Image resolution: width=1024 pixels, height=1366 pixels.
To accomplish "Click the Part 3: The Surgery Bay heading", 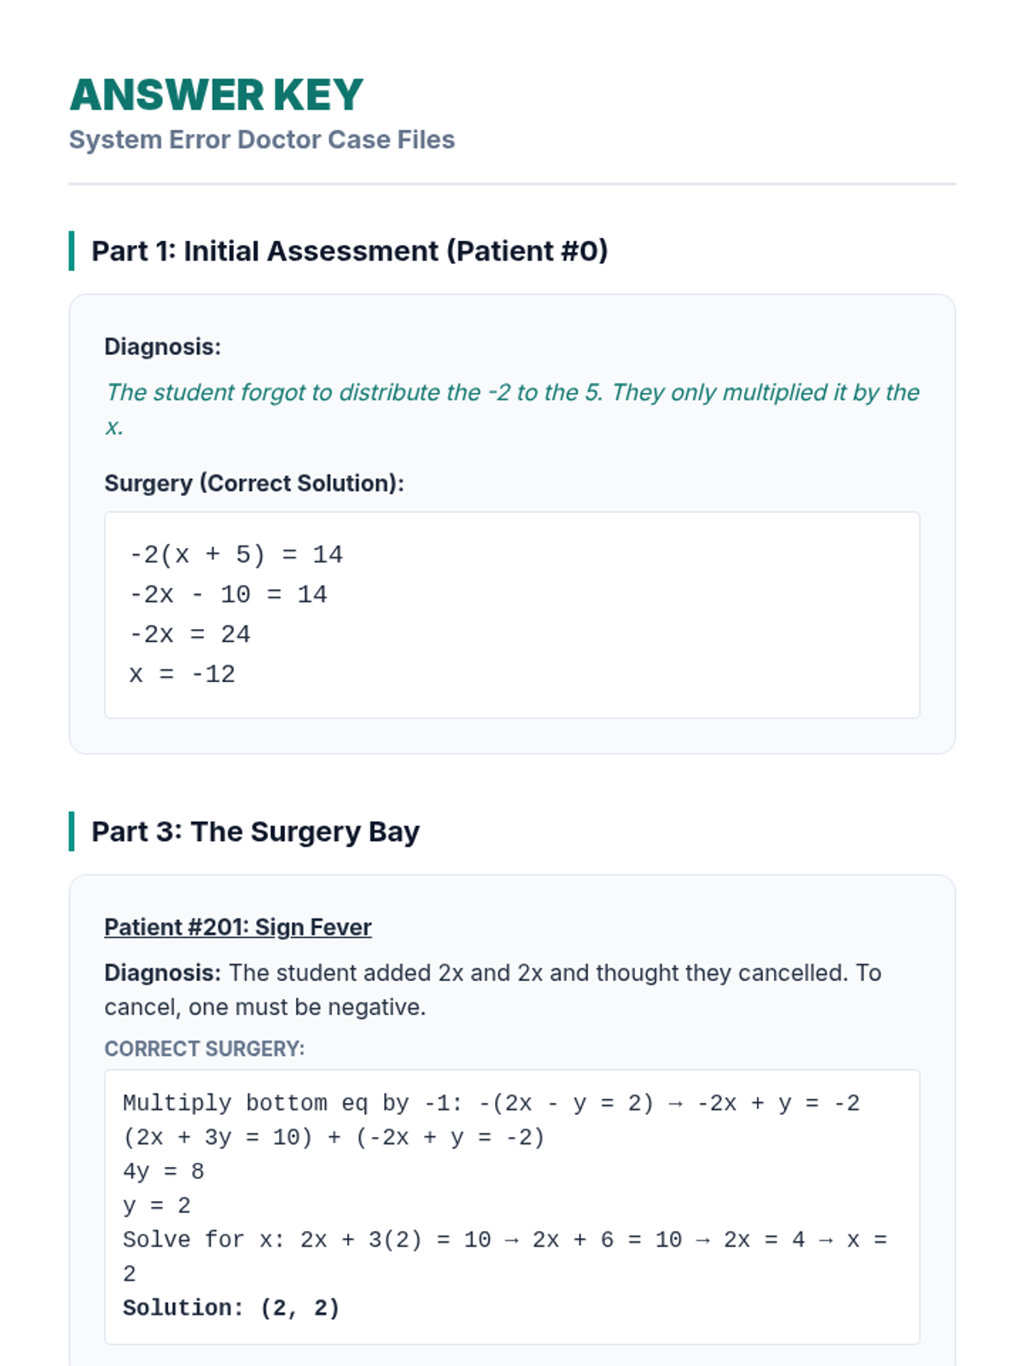I will pyautogui.click(x=255, y=832).
